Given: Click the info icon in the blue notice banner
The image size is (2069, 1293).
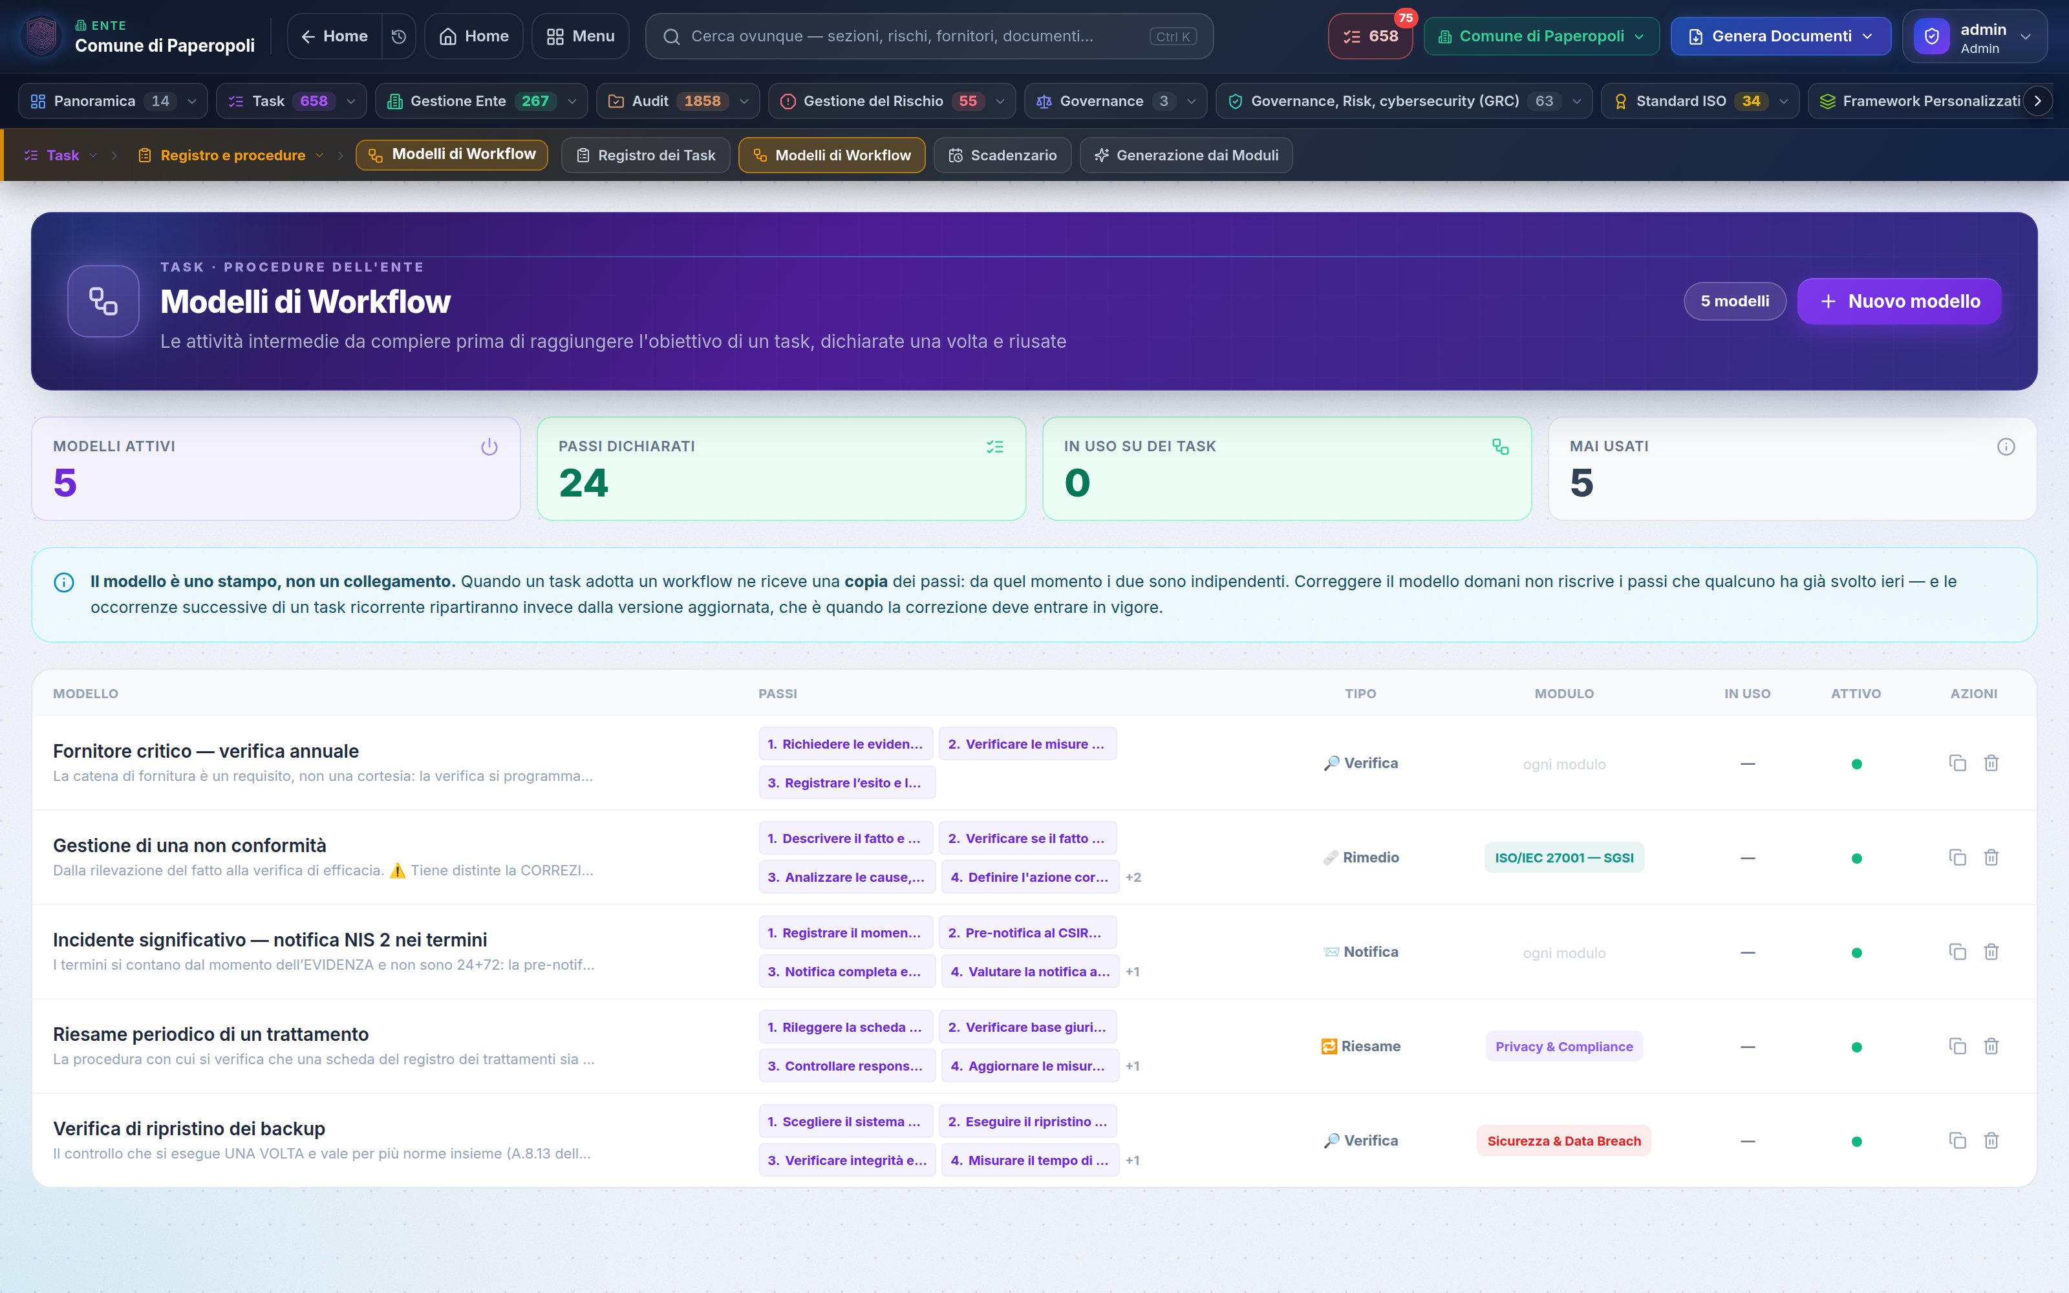Looking at the screenshot, I should click(64, 582).
